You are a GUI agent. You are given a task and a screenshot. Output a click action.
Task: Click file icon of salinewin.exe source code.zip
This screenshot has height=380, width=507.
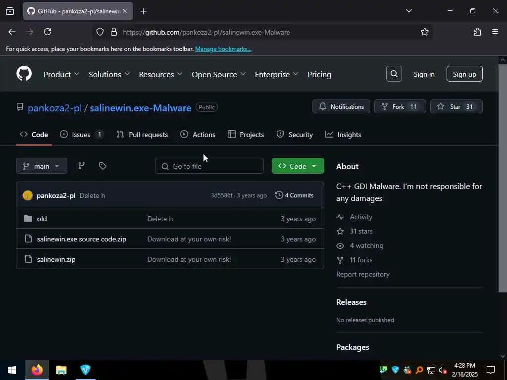[x=28, y=239]
